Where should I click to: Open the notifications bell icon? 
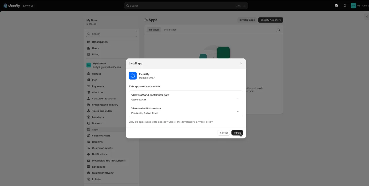click(345, 6)
